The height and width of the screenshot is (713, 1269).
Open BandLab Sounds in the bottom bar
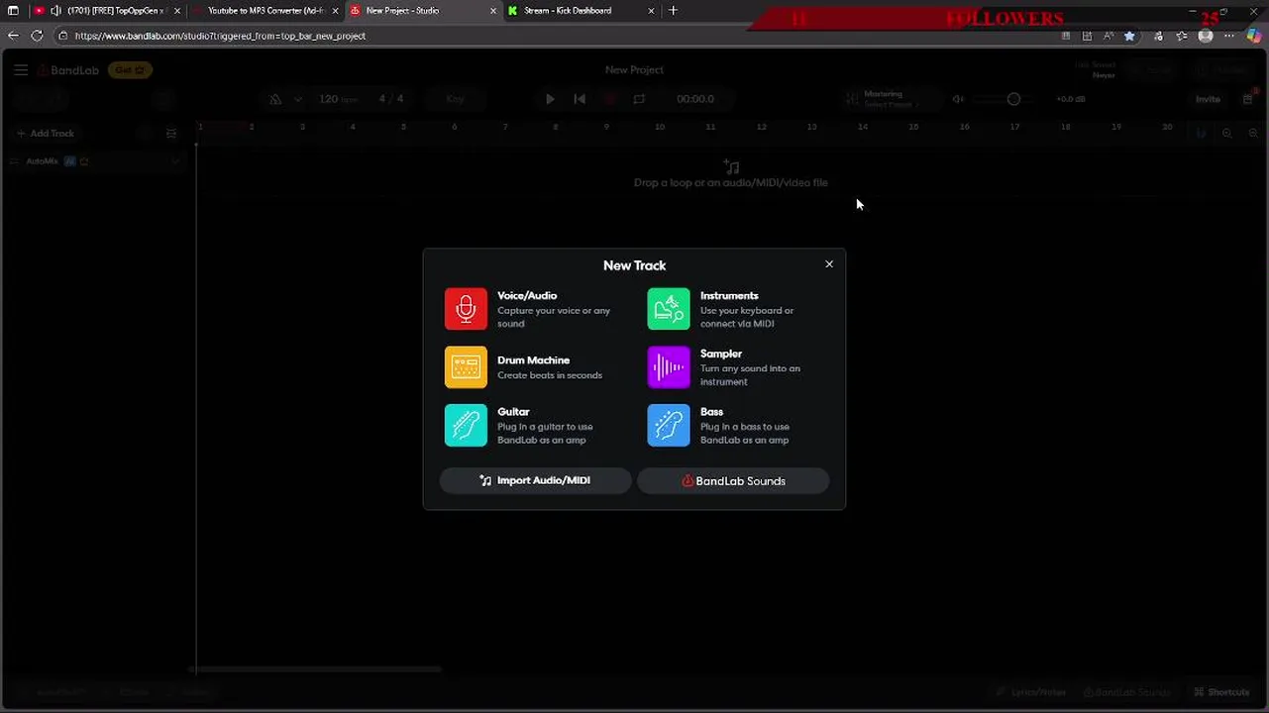(x=1126, y=692)
